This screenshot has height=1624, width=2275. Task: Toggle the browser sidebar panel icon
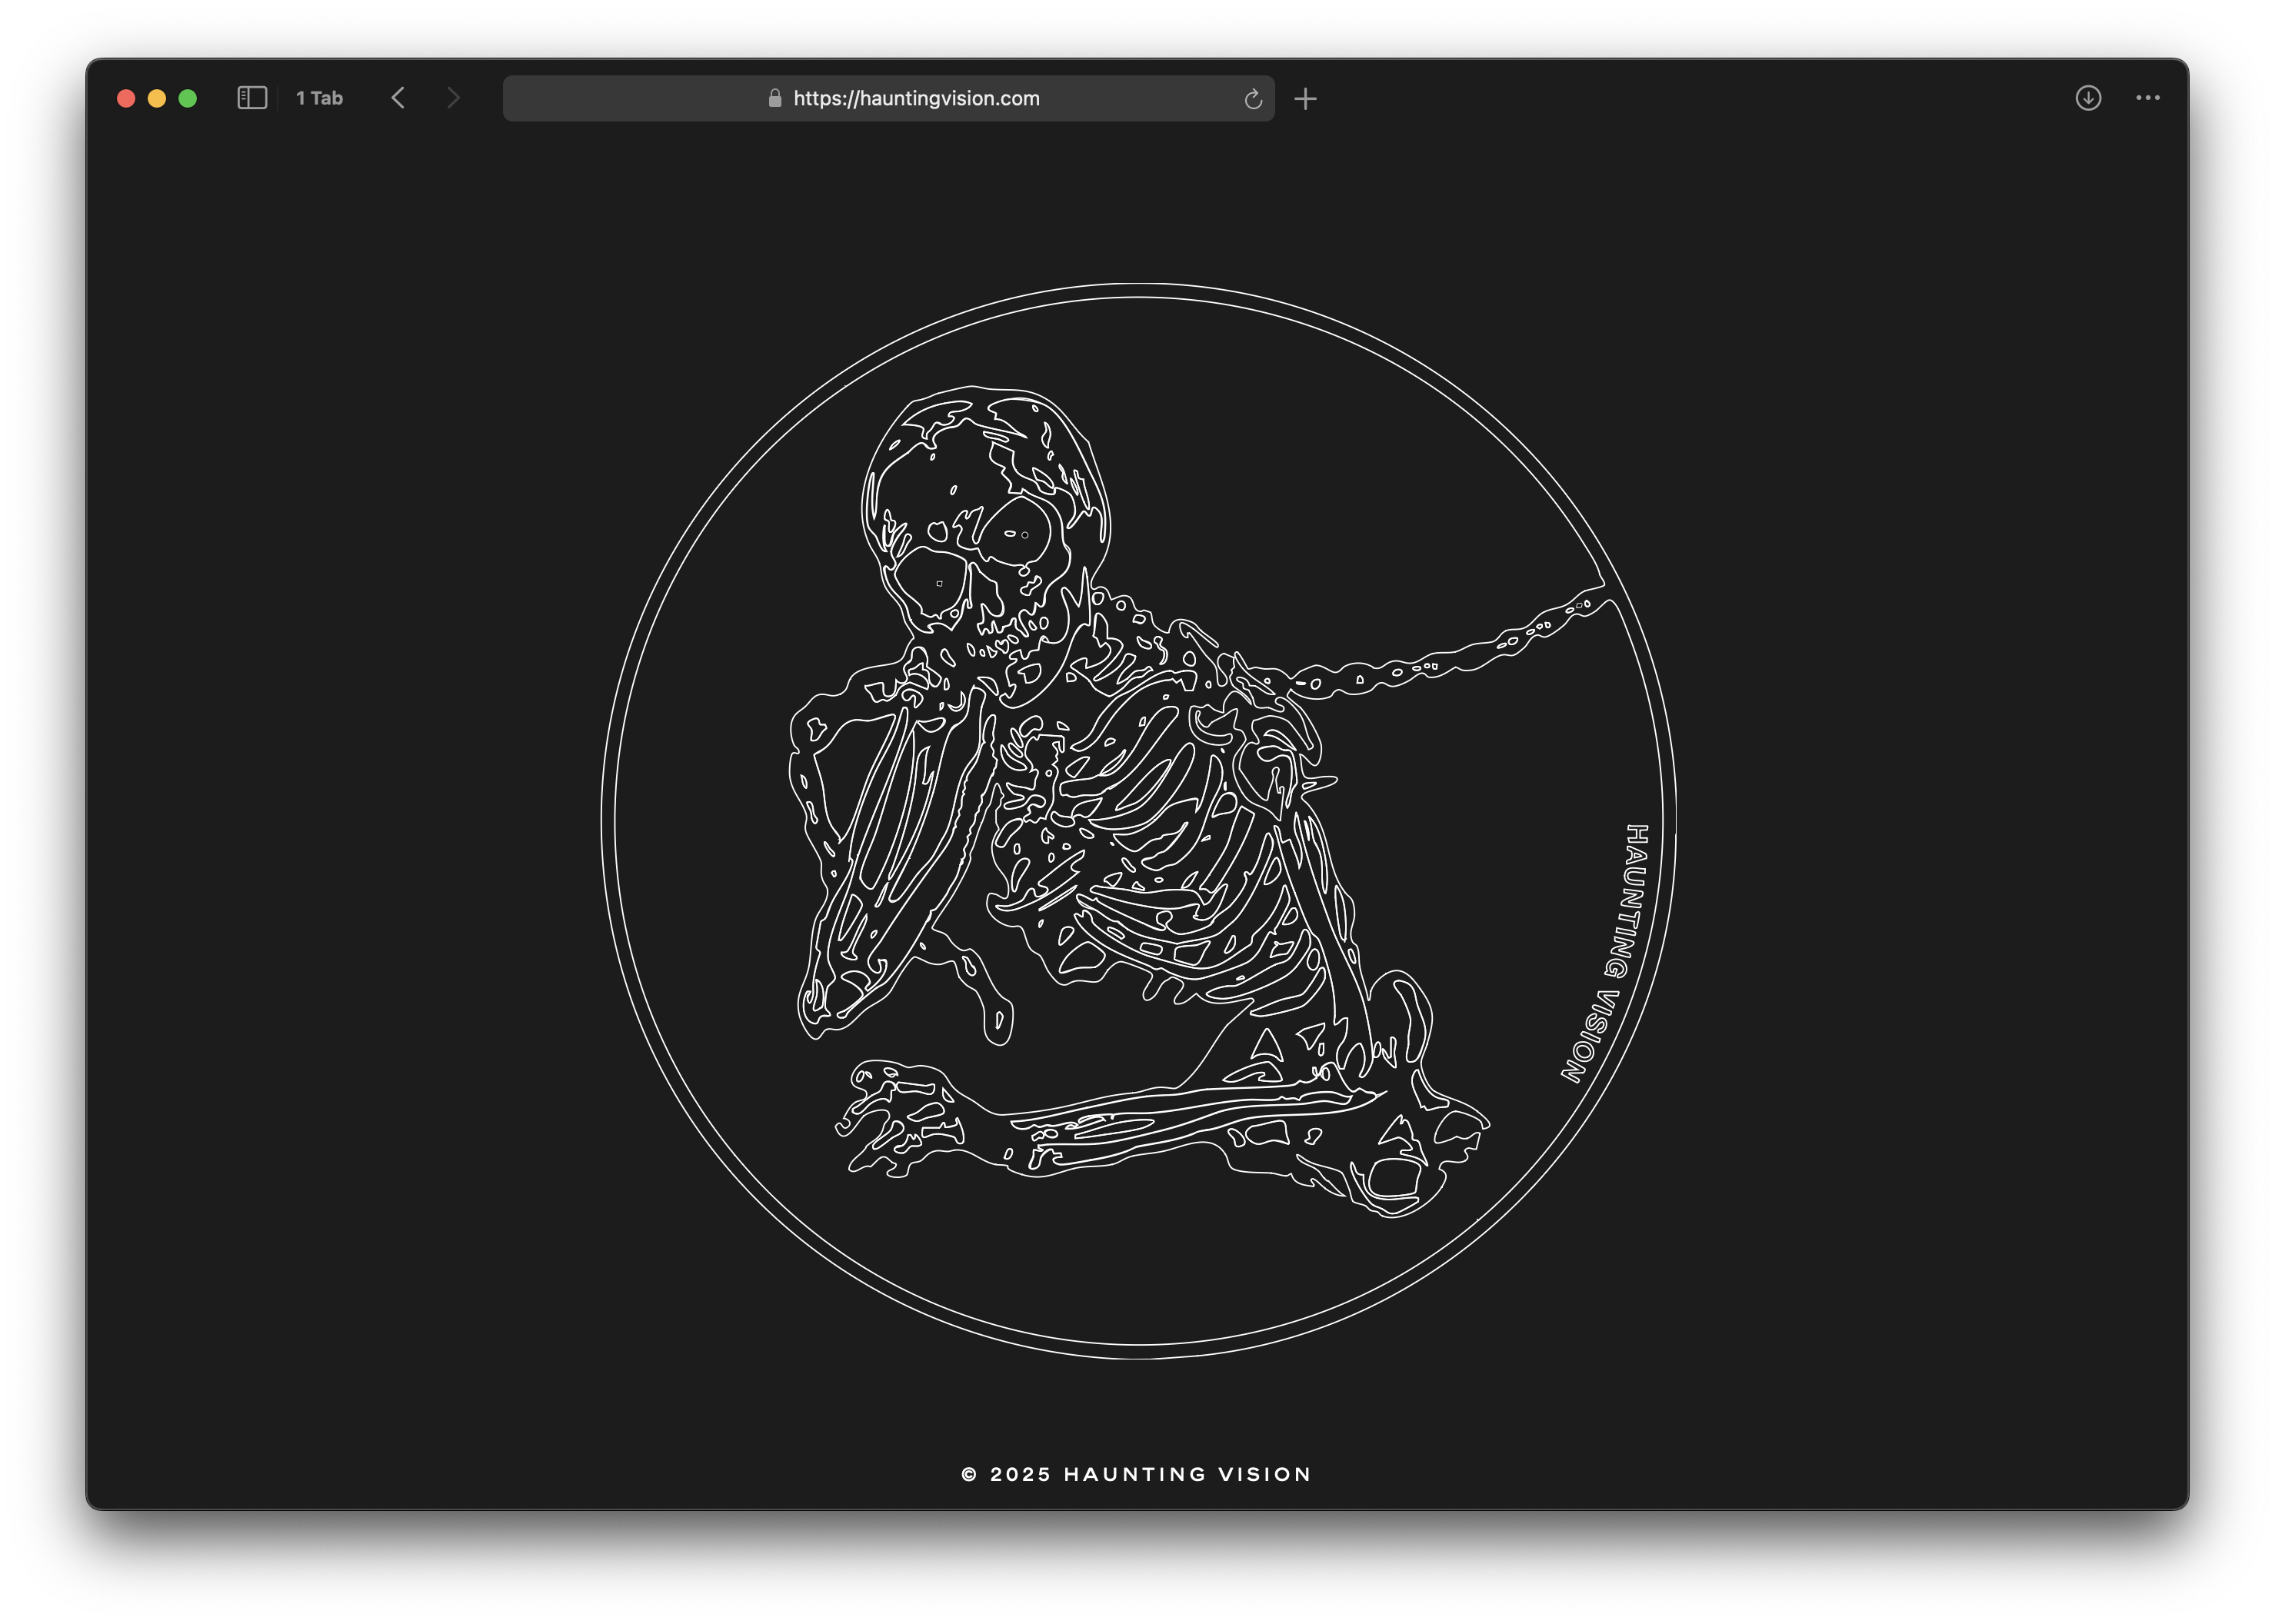252,98
